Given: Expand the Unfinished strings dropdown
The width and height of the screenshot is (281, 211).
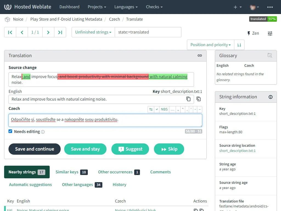Looking at the screenshot, I should [93, 32].
